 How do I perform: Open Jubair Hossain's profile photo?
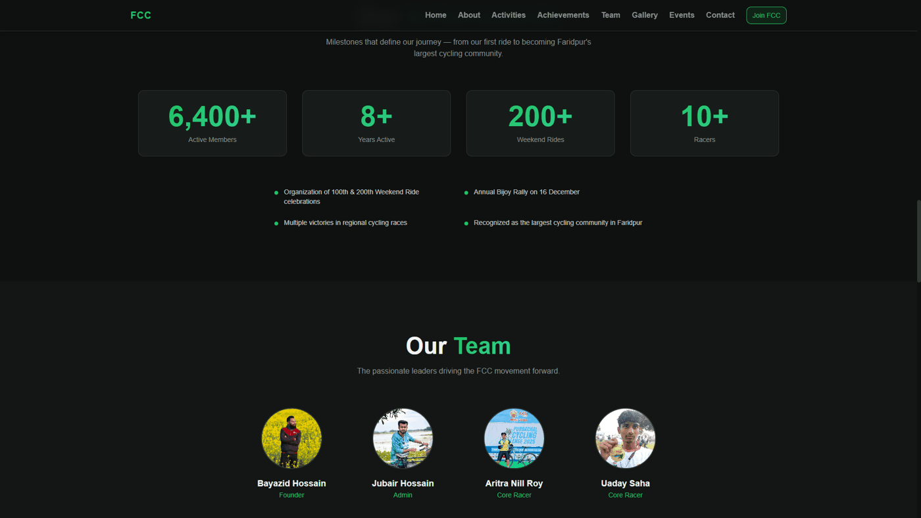(403, 438)
